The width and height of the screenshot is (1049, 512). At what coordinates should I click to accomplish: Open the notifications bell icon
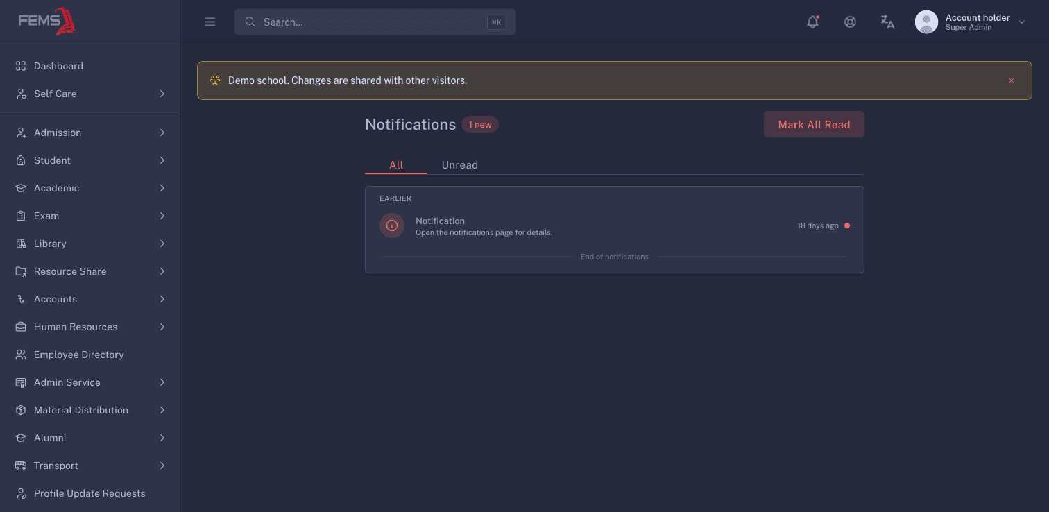[x=812, y=22]
